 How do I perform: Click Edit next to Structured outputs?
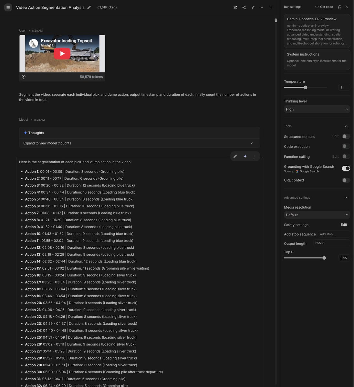point(335,136)
